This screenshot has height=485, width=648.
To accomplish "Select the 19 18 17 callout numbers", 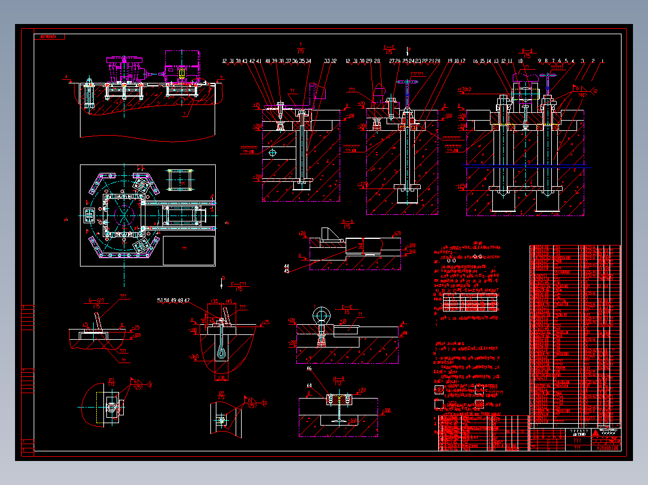I will point(456,61).
